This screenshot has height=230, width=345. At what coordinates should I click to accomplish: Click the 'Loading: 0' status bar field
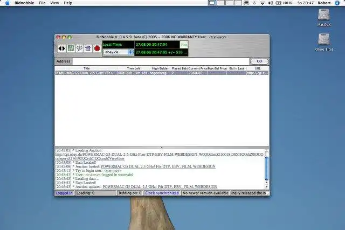[x=95, y=193]
